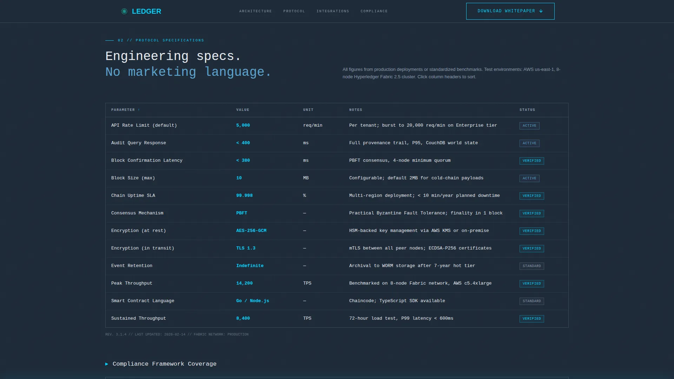Click ACTIVE badge in API Rate Limit row

click(529, 126)
